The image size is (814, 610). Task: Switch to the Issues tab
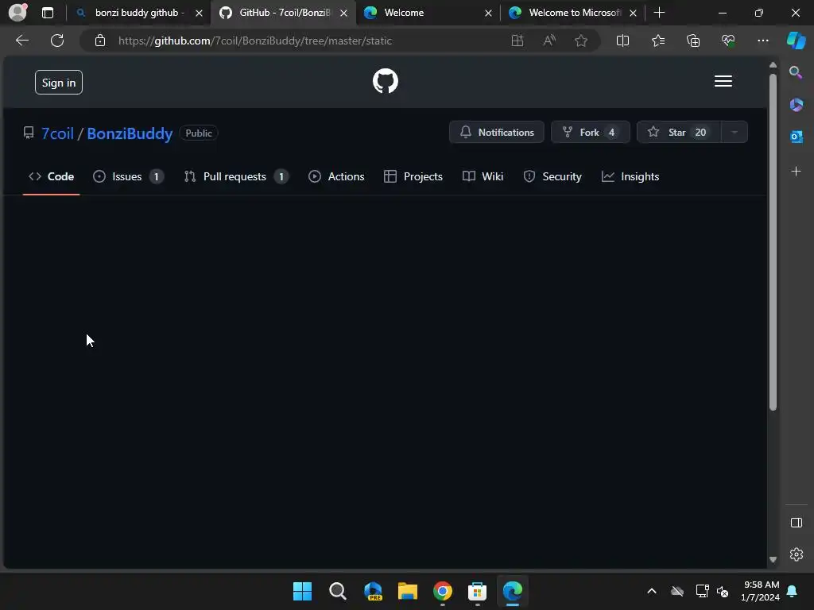tap(128, 177)
